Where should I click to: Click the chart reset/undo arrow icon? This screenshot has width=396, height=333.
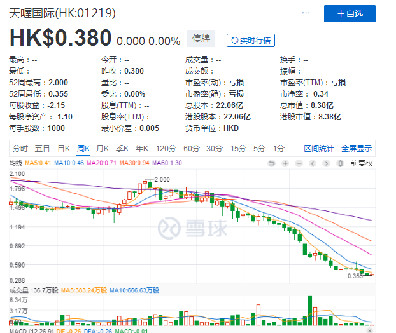[271, 163]
